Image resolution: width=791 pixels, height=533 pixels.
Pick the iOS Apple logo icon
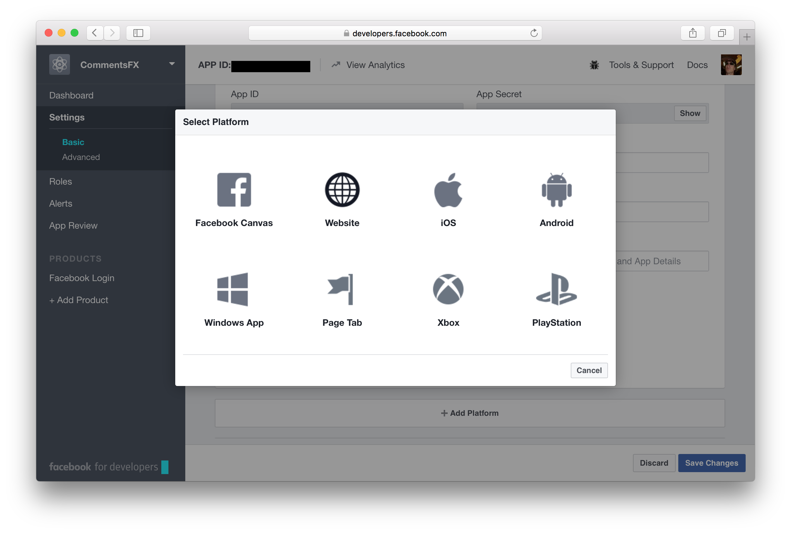(x=448, y=190)
